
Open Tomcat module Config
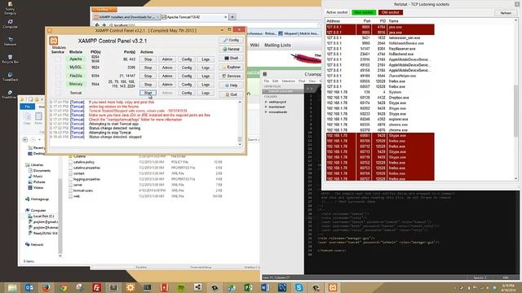187,93
